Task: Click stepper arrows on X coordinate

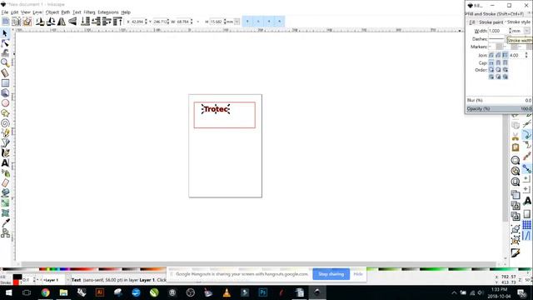Action: click(x=147, y=22)
